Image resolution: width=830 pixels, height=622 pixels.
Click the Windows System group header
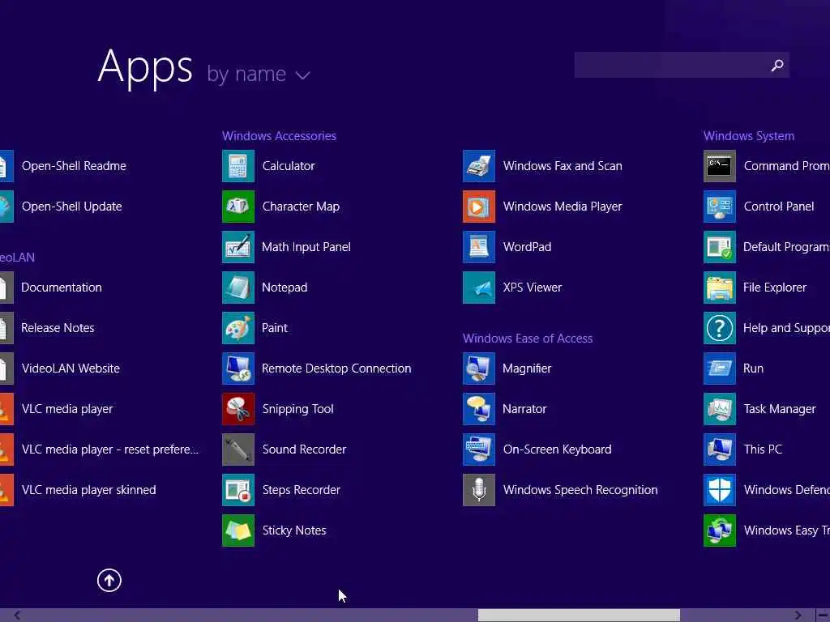(749, 136)
